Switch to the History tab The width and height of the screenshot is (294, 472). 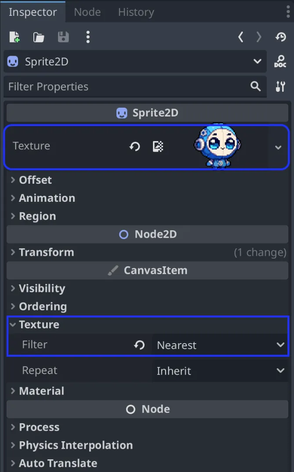pyautogui.click(x=136, y=12)
